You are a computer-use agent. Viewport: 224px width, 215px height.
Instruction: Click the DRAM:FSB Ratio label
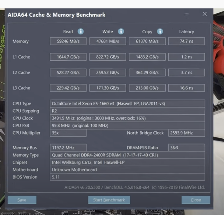click(142, 148)
